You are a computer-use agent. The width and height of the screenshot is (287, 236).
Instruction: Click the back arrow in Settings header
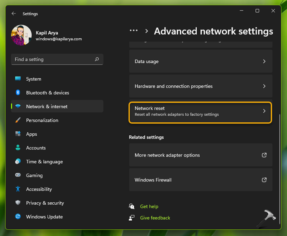tap(14, 14)
